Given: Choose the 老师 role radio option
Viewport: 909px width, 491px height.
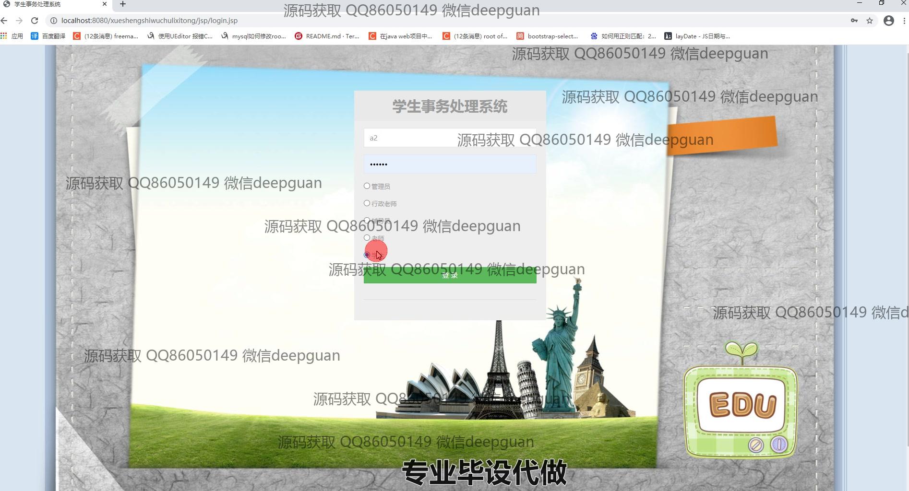Looking at the screenshot, I should click(367, 238).
